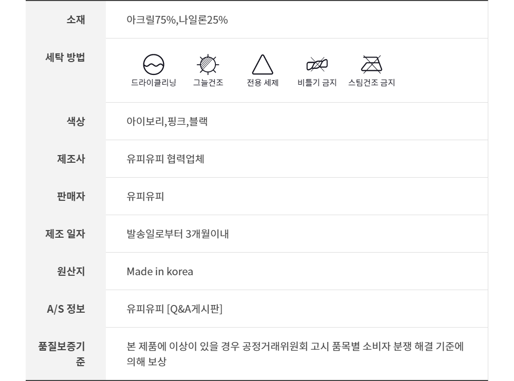The width and height of the screenshot is (514, 381).
Task: Click the shade drying (그늘건조) icon
Action: [208, 64]
